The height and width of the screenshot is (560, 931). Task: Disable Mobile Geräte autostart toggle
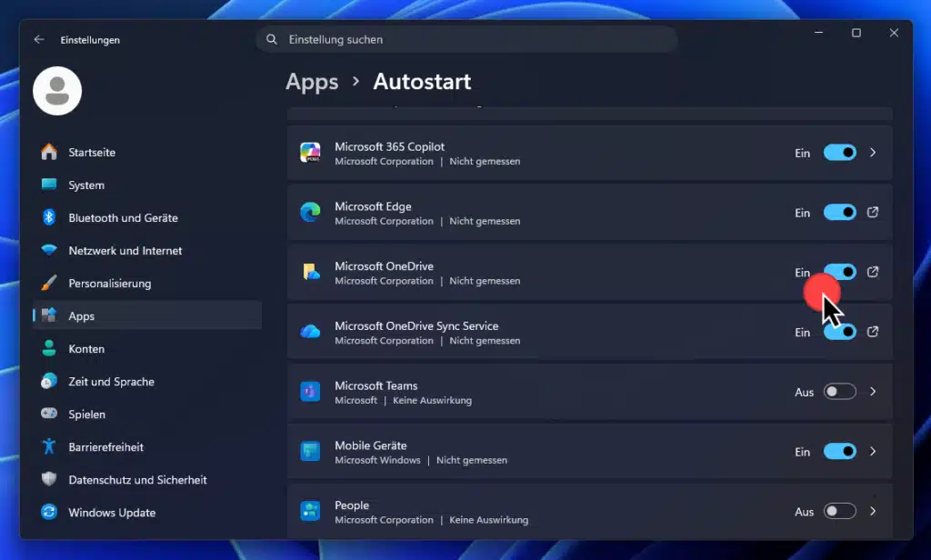[x=839, y=451]
